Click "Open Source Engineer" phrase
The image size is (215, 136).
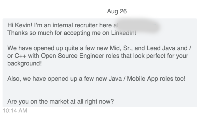[72, 56]
